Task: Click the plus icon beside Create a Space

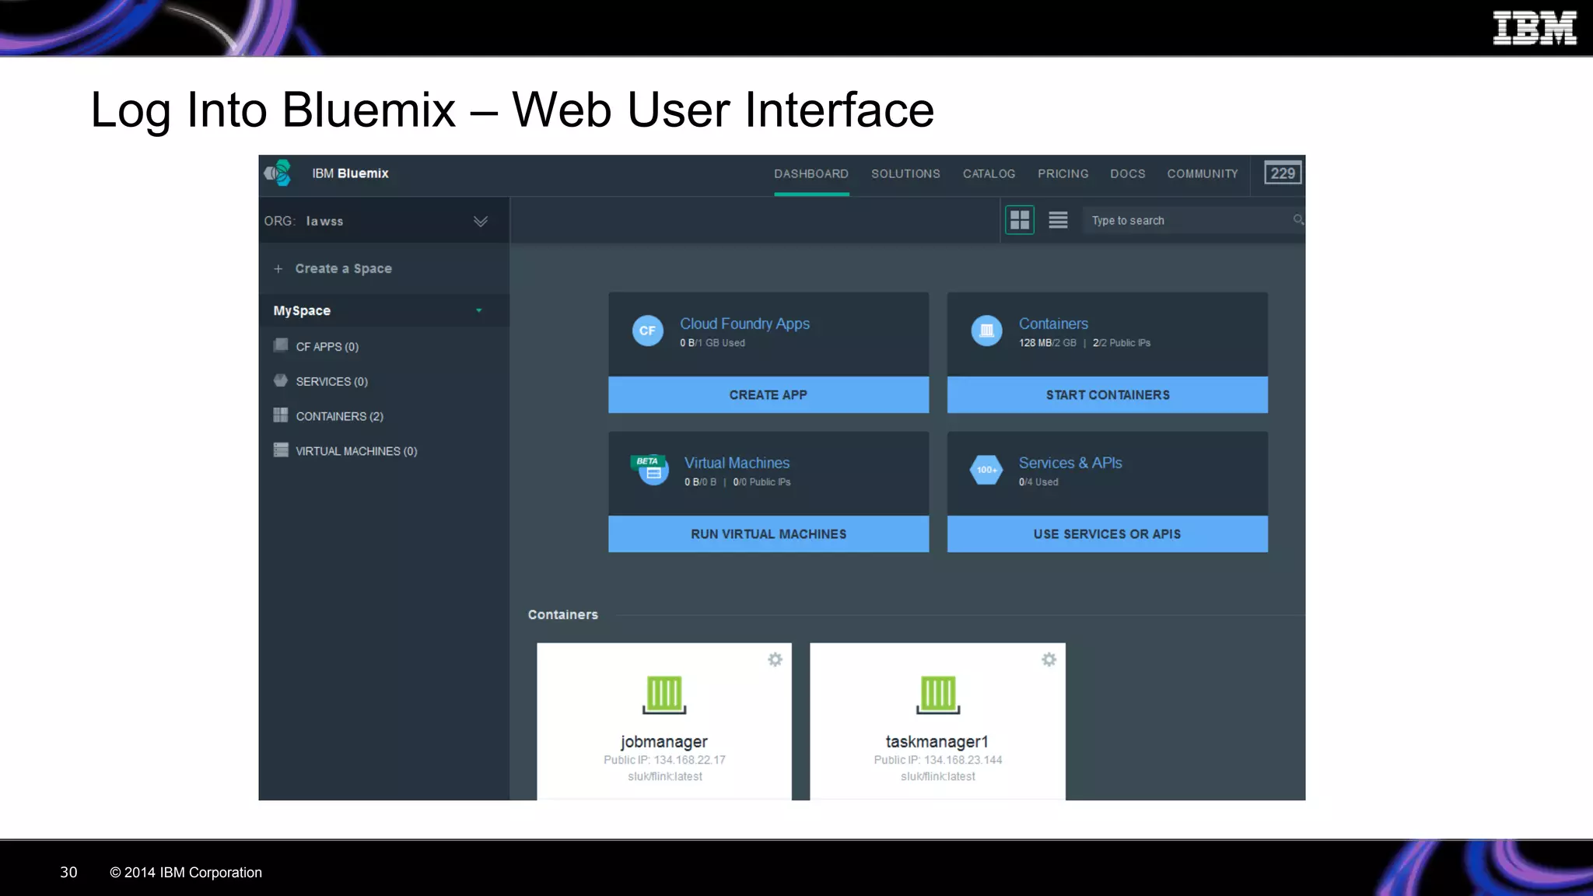Action: pos(278,268)
